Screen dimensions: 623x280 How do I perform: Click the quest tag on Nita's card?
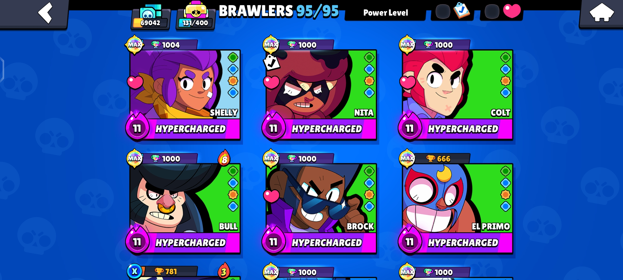coord(272,62)
